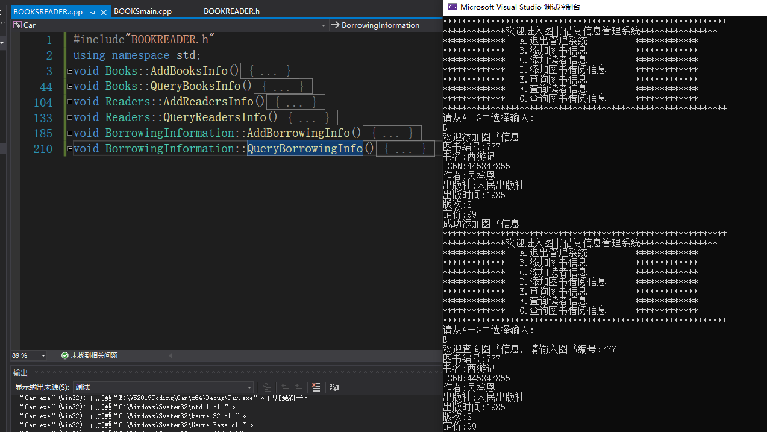Close the BOOKSREADER.cpp tab

tap(104, 12)
